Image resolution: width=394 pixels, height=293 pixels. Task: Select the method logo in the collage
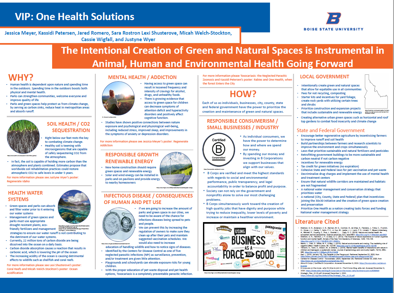pyautogui.click(x=213, y=259)
